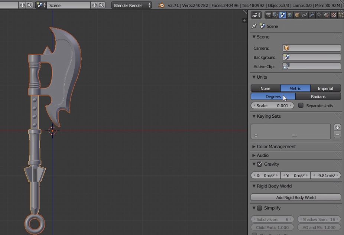Viewport: 344px width, 235px height.
Task: Remove the keying set with the minus button
Action: coord(337,135)
